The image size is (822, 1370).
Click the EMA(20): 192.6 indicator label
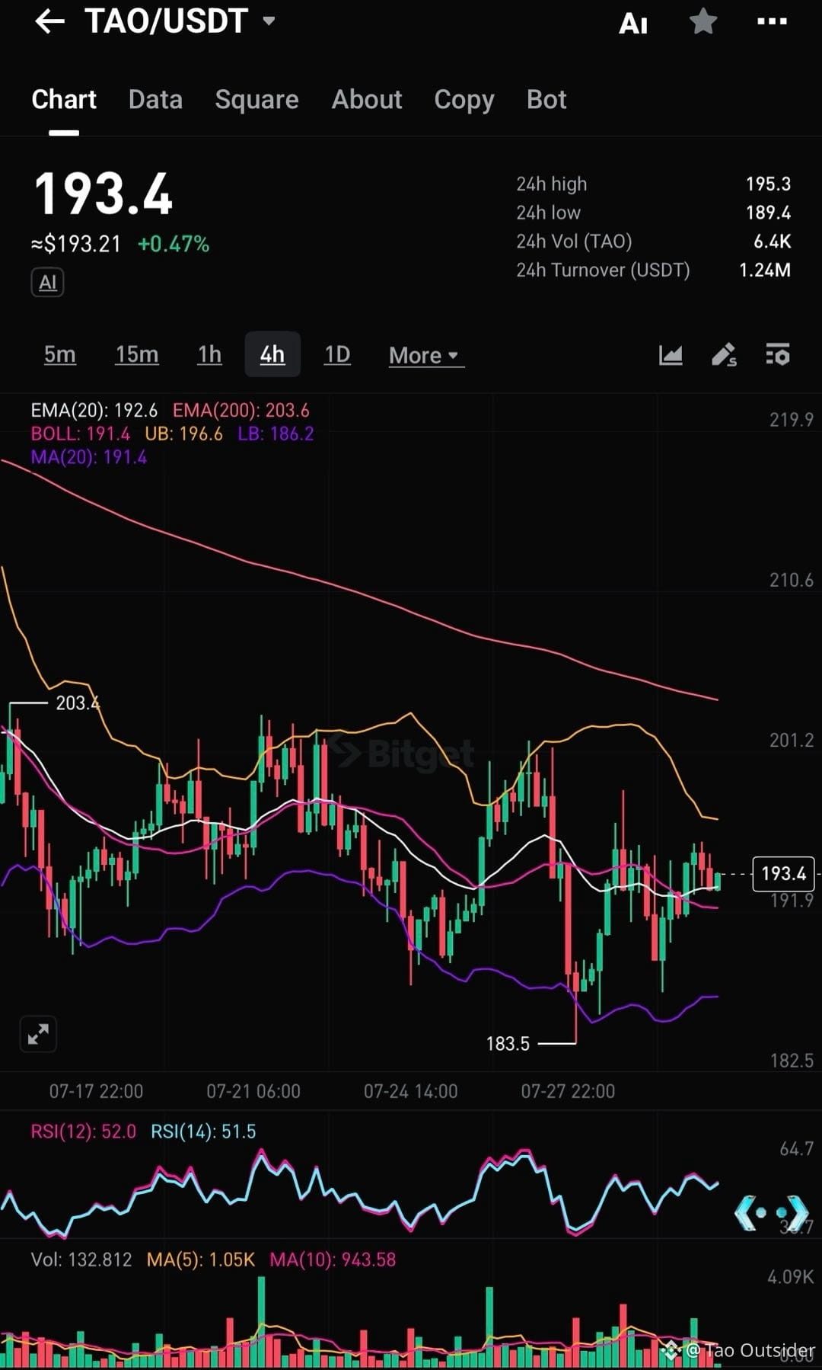[94, 411]
